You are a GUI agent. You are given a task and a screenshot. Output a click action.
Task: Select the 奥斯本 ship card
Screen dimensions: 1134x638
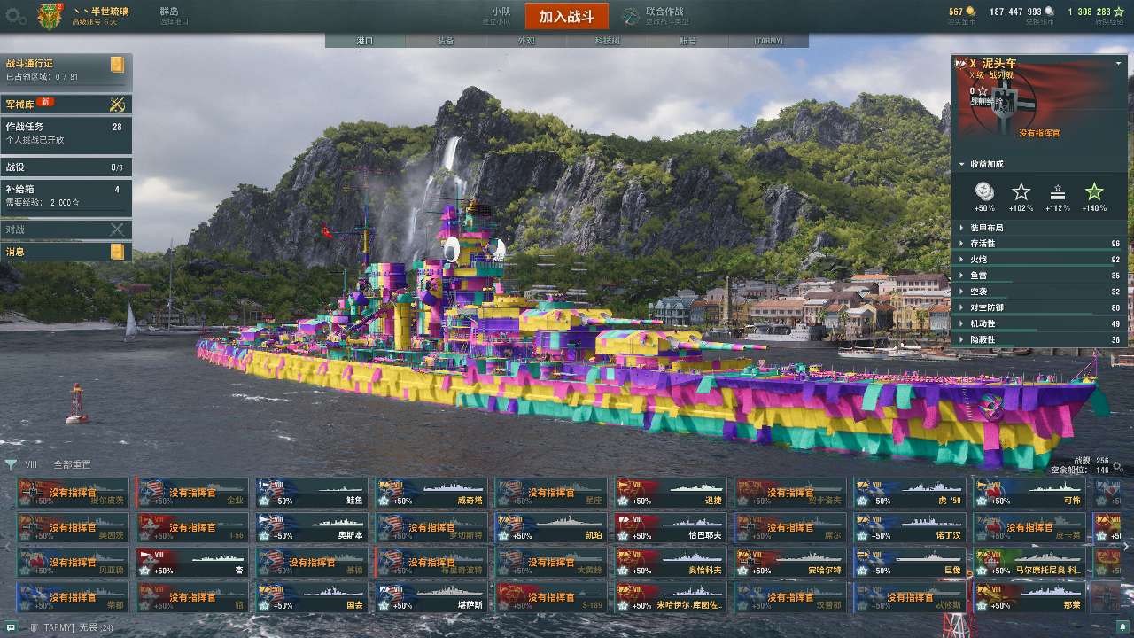click(312, 527)
